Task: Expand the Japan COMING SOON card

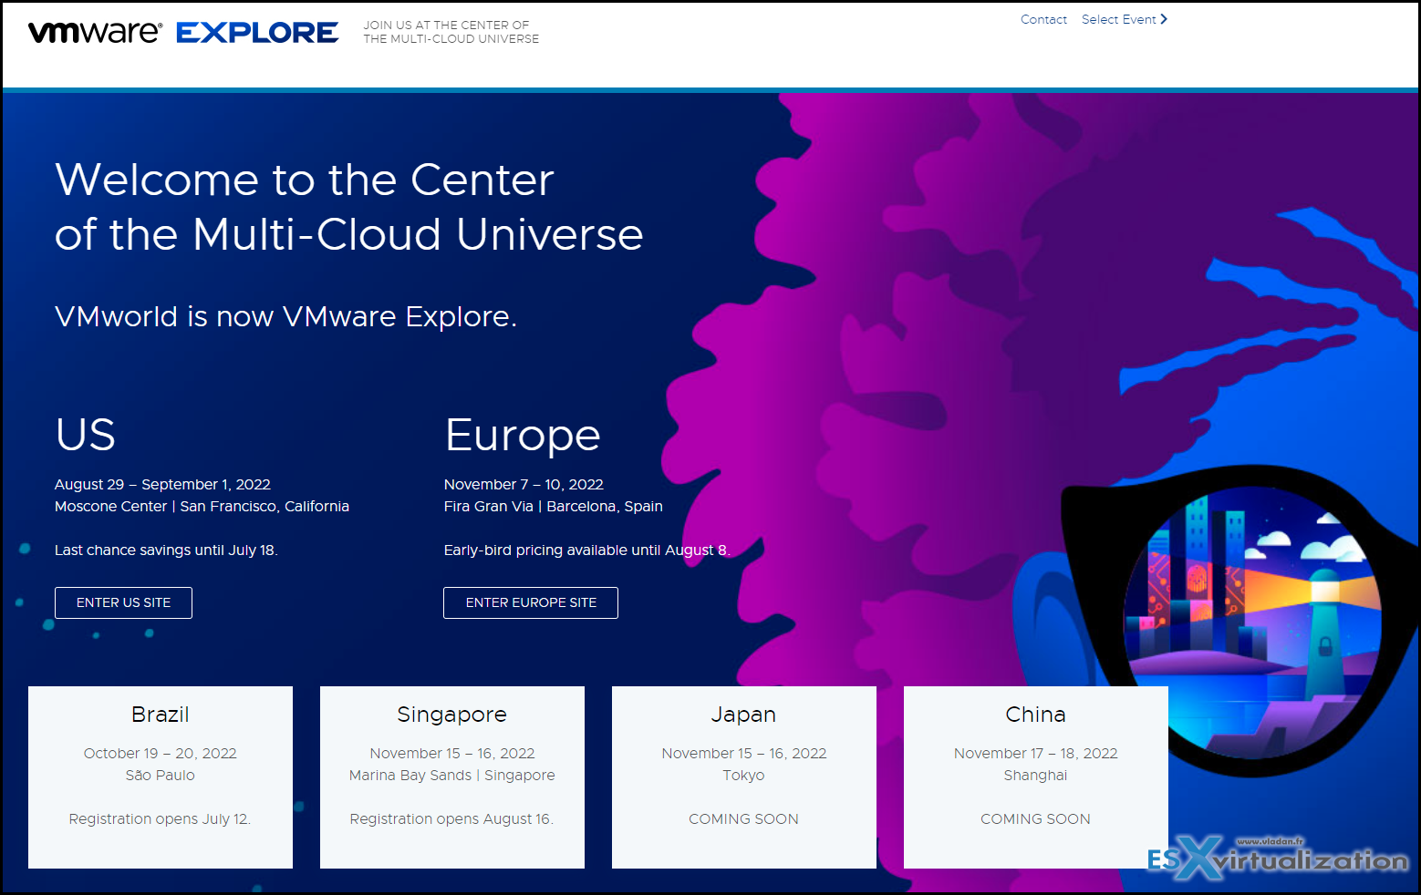Action: tap(743, 818)
